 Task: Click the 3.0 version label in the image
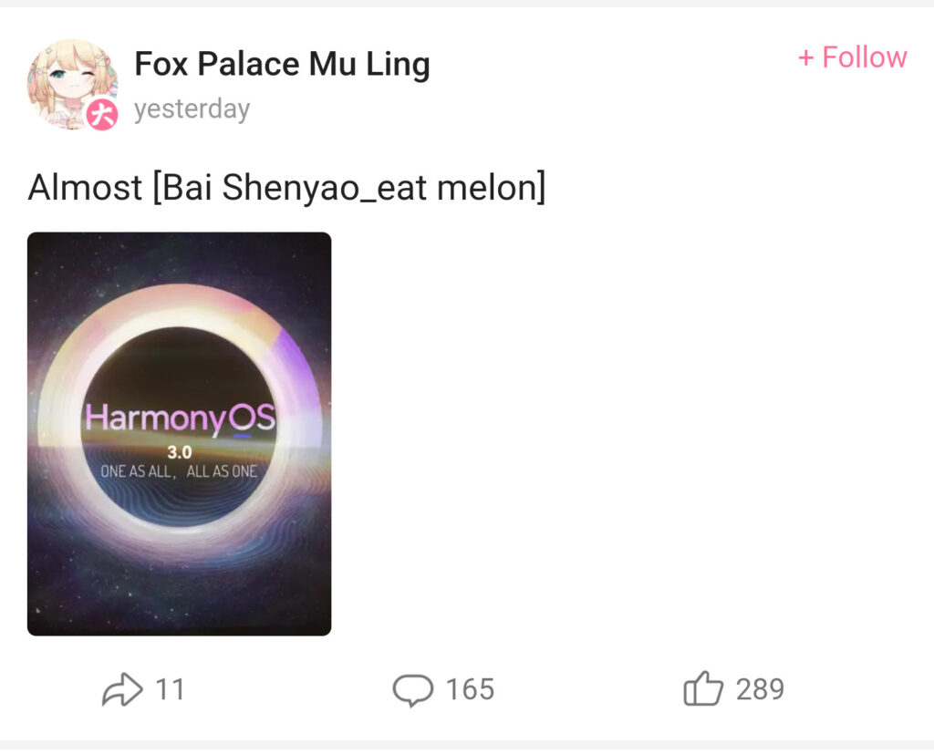[x=179, y=451]
